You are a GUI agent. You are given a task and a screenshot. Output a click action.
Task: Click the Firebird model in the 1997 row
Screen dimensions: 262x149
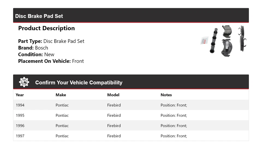[114, 136]
